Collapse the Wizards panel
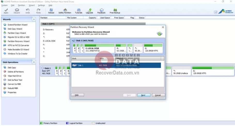 [34, 19]
